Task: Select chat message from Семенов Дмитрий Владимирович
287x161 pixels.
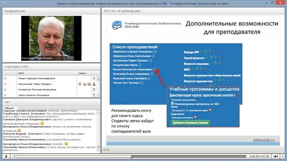Action: (47, 122)
